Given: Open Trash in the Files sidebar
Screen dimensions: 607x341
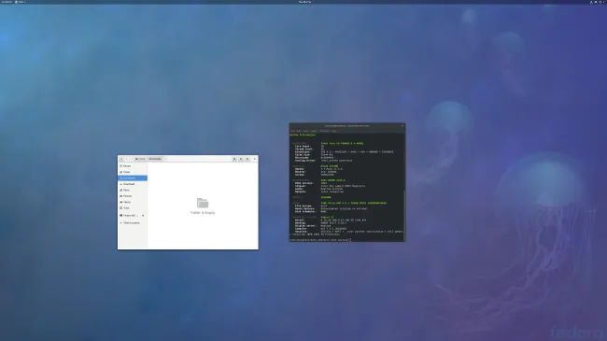Looking at the screenshot, I should 132,208.
